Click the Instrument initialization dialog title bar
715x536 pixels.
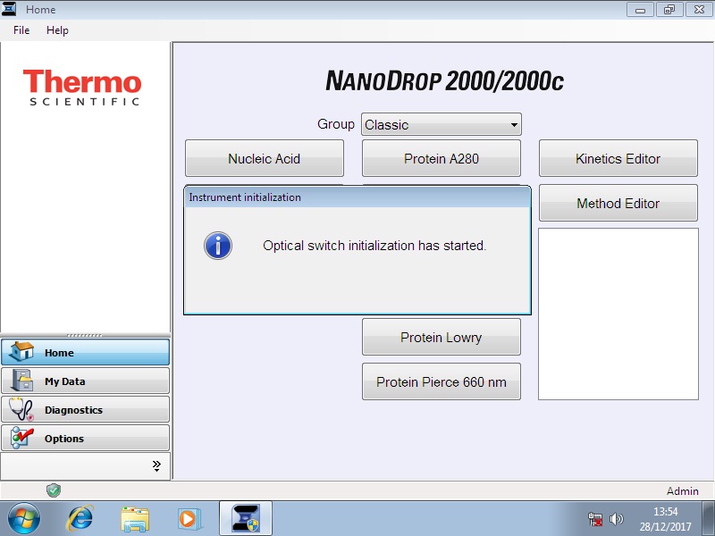coord(357,197)
